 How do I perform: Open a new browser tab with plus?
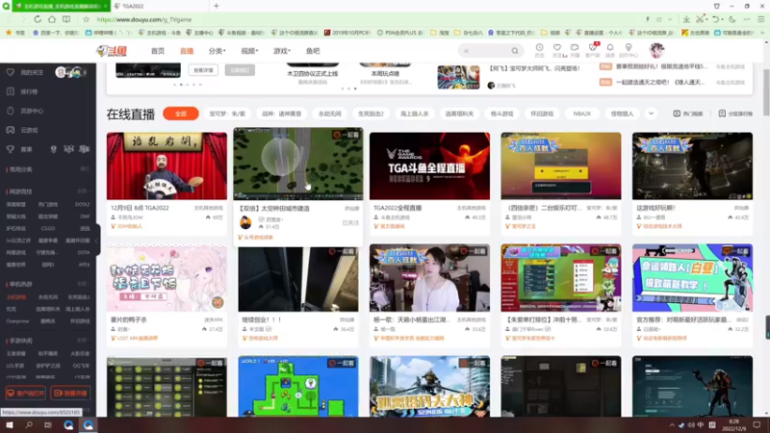tap(216, 6)
